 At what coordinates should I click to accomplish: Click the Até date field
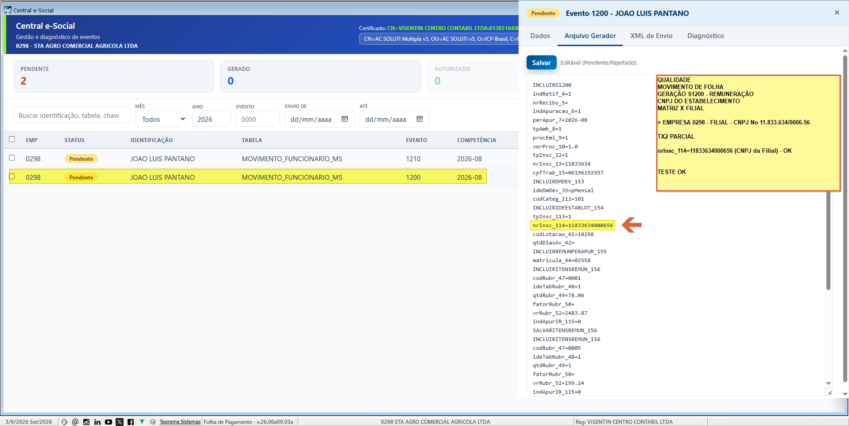pos(394,119)
